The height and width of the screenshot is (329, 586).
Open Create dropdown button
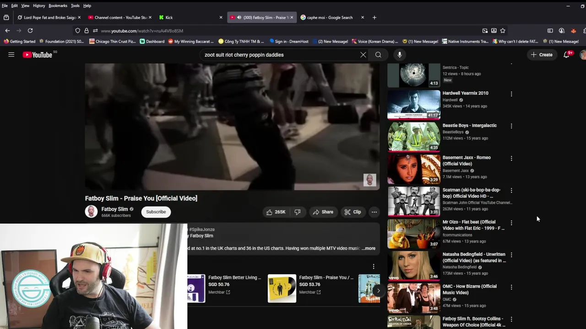(542, 55)
